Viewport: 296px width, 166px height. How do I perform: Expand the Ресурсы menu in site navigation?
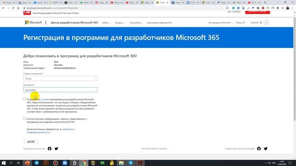pyautogui.click(x=120, y=23)
